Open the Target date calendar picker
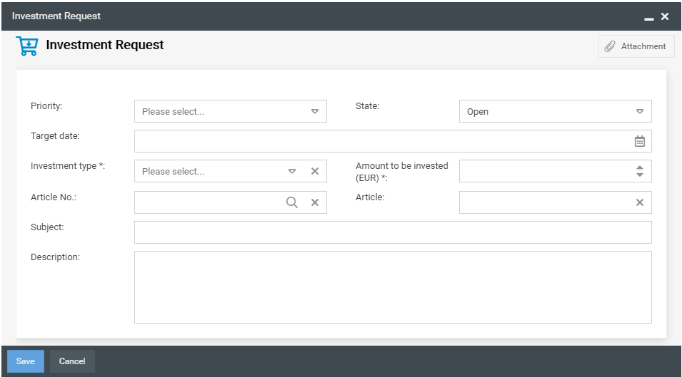 pyautogui.click(x=640, y=141)
